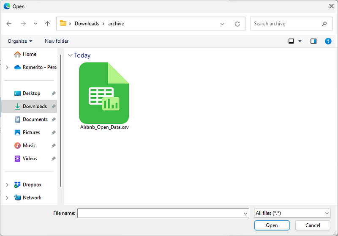The image size is (338, 236).
Task: Click the navigation pane scrollbar
Action: tap(61, 121)
